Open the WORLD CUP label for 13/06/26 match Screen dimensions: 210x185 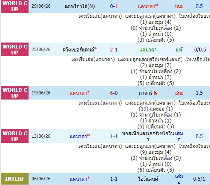pos(14,136)
